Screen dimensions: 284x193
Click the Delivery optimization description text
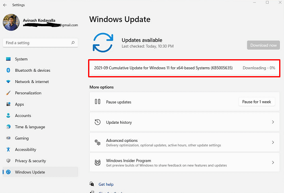coord(163,145)
